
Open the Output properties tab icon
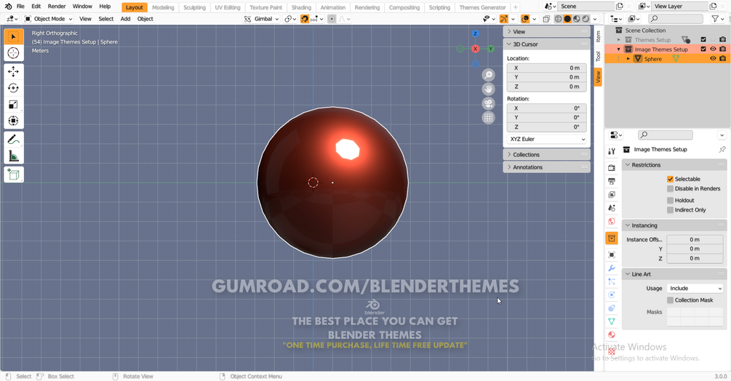click(612, 181)
